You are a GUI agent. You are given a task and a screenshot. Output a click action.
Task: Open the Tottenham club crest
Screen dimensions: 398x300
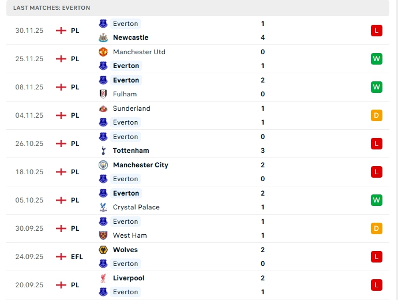click(103, 151)
